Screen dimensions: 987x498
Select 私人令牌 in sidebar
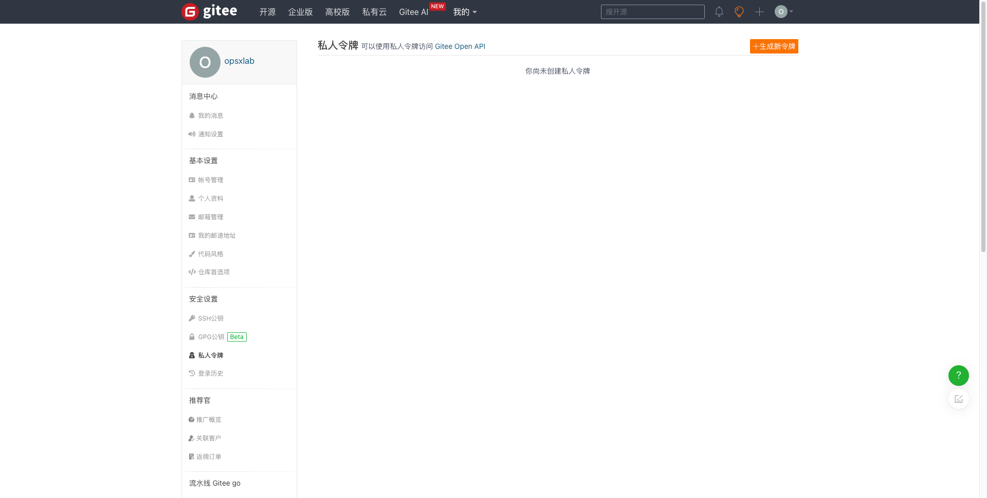click(211, 355)
